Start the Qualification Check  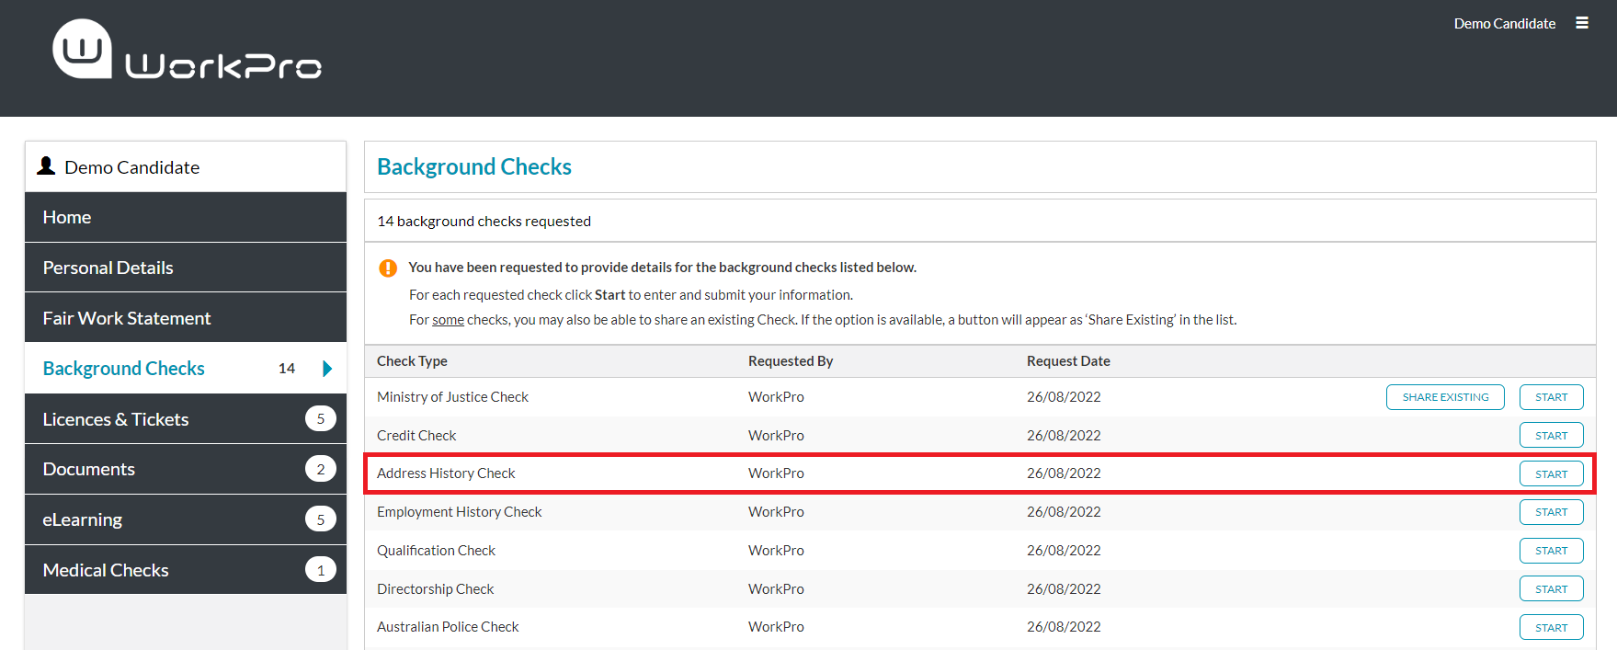coord(1552,551)
